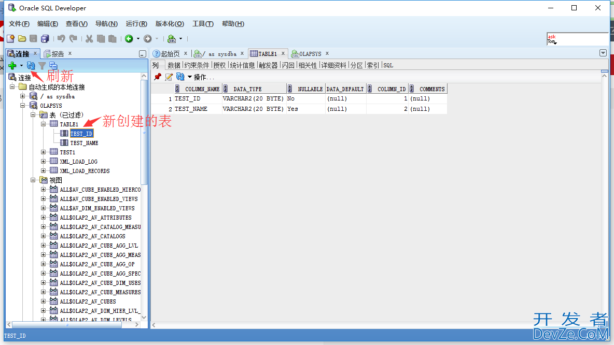Screen dimensions: 614x345
Task: Open New Connection dropdown arrow
Action: pyautogui.click(x=21, y=65)
